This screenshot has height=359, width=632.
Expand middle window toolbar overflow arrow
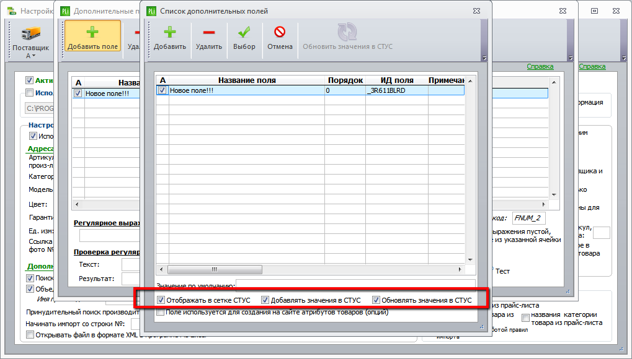pyautogui.click(x=570, y=58)
